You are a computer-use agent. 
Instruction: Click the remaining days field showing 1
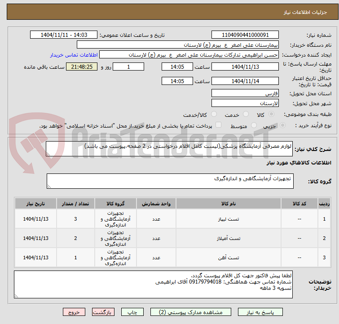(x=128, y=67)
